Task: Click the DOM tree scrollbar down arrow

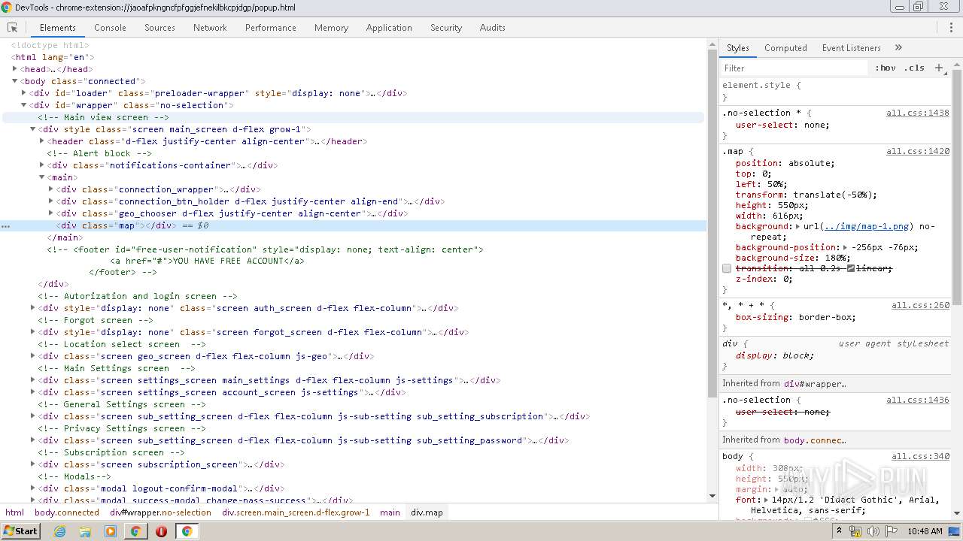Action: tap(712, 496)
